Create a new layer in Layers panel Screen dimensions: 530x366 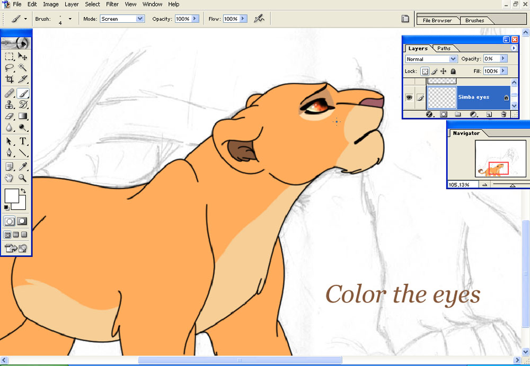click(489, 114)
